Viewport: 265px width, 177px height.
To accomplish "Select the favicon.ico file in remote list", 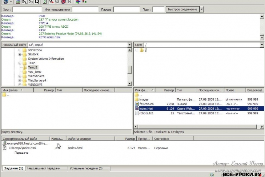I will [x=146, y=104].
